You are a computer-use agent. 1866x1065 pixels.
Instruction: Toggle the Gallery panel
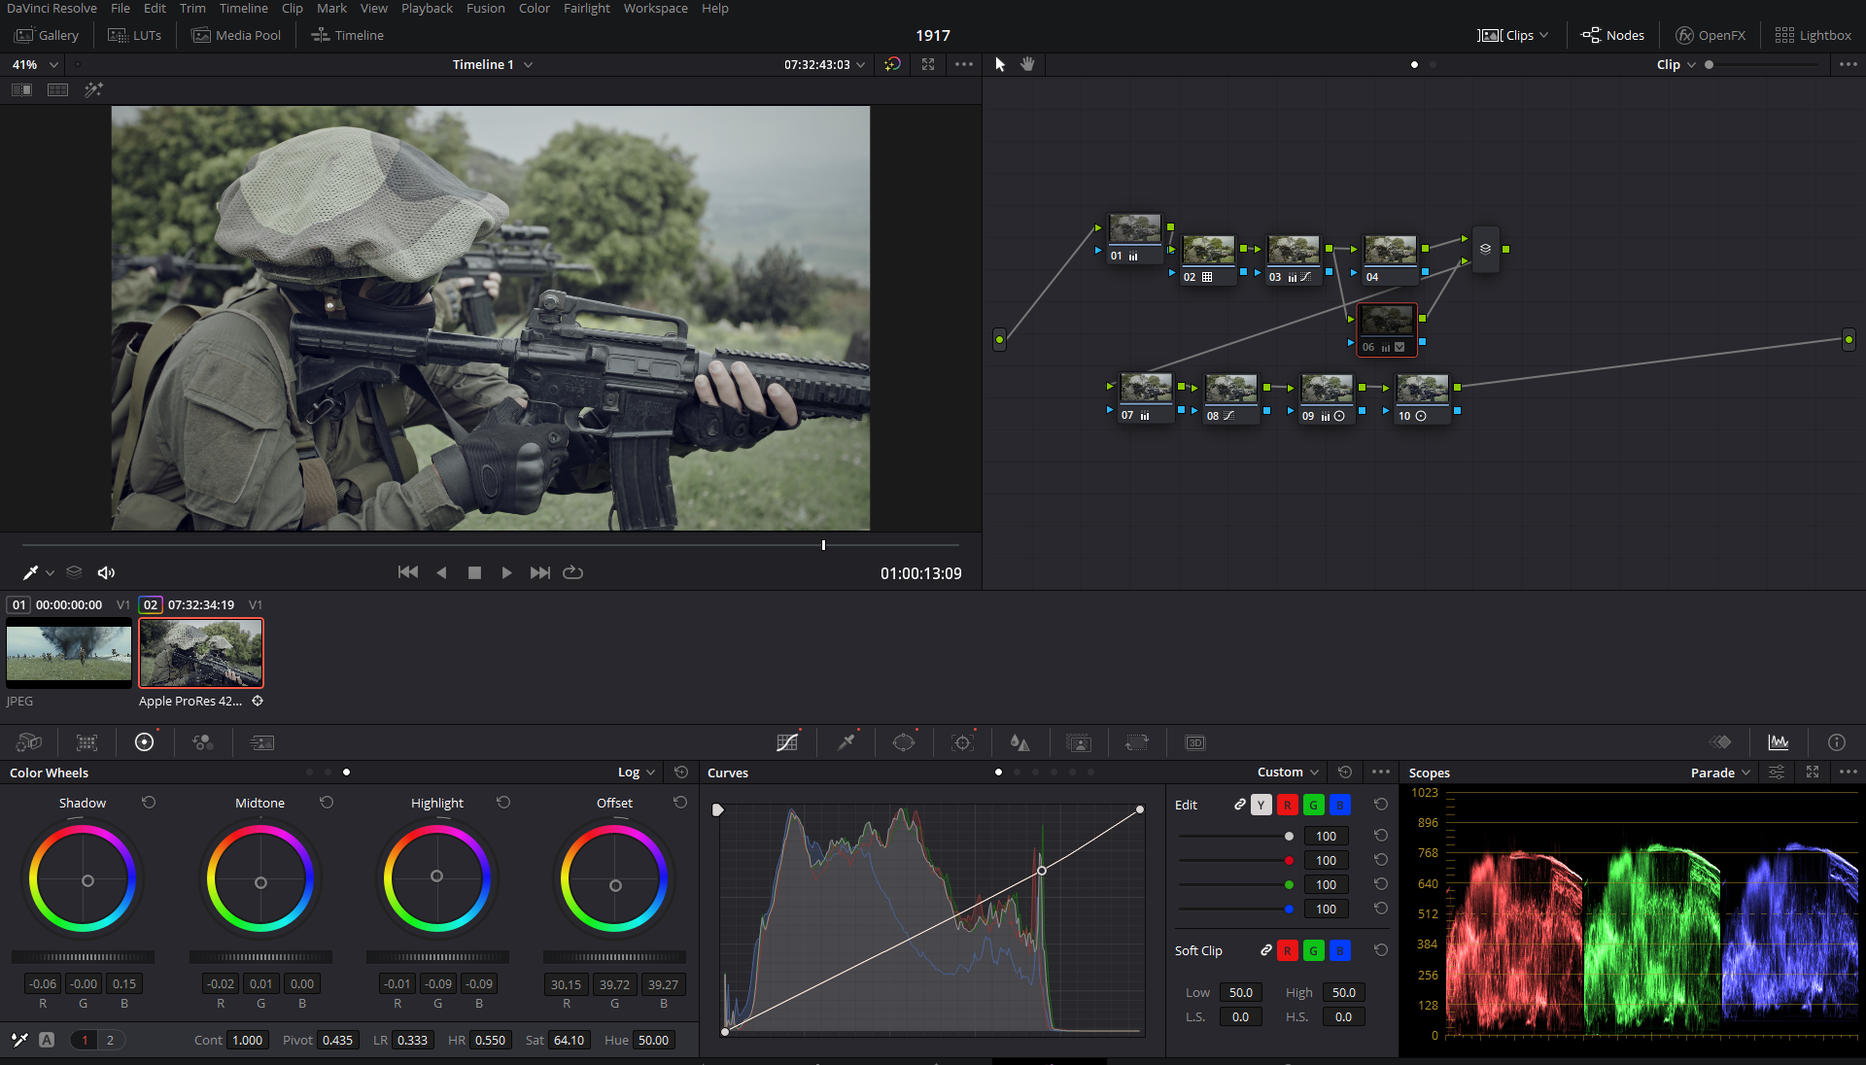(47, 35)
